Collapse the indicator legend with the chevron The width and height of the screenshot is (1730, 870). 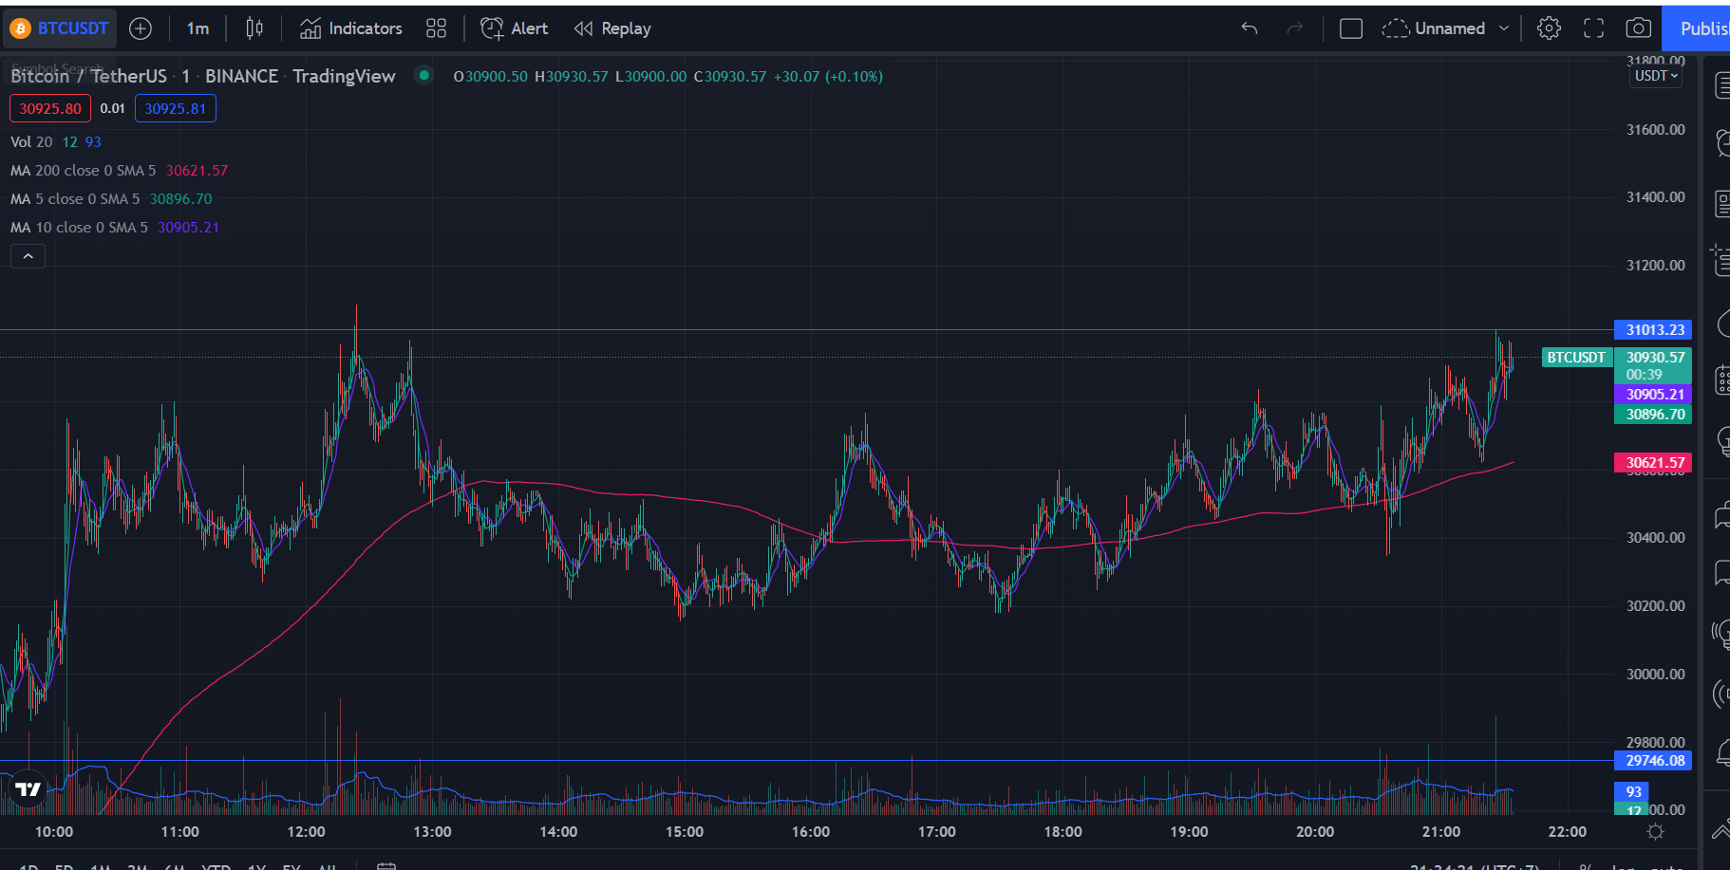pos(28,256)
